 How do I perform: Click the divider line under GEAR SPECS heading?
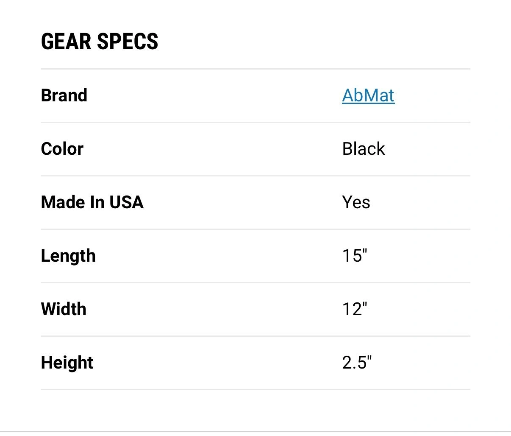(255, 69)
